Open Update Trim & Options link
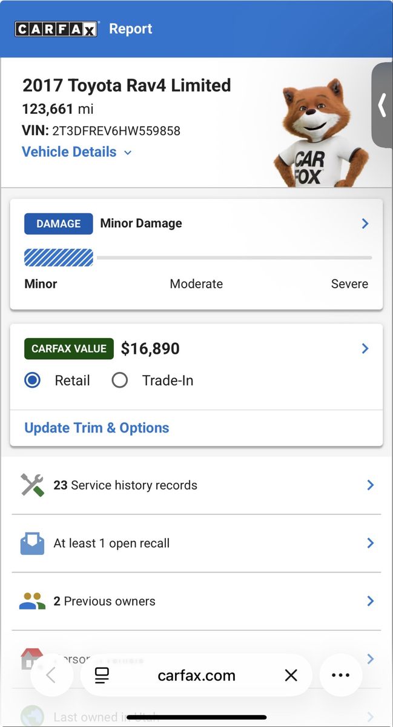 [x=97, y=428]
